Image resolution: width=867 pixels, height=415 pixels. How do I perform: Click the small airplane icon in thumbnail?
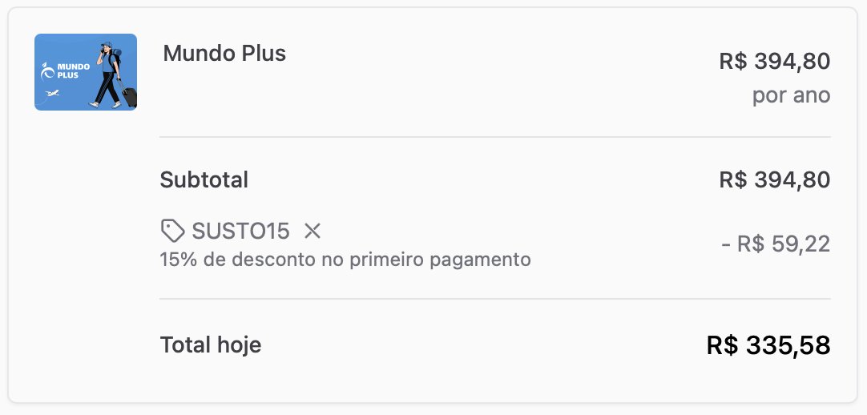pos(53,94)
